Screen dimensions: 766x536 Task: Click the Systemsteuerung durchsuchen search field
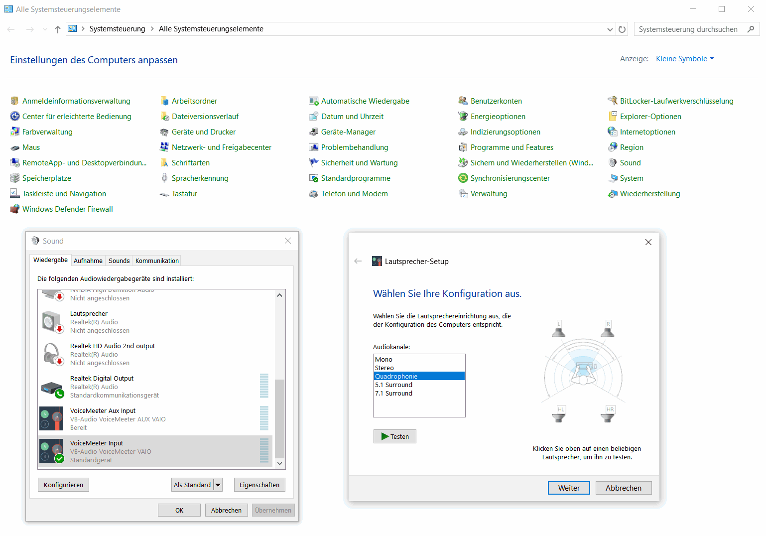click(x=697, y=29)
